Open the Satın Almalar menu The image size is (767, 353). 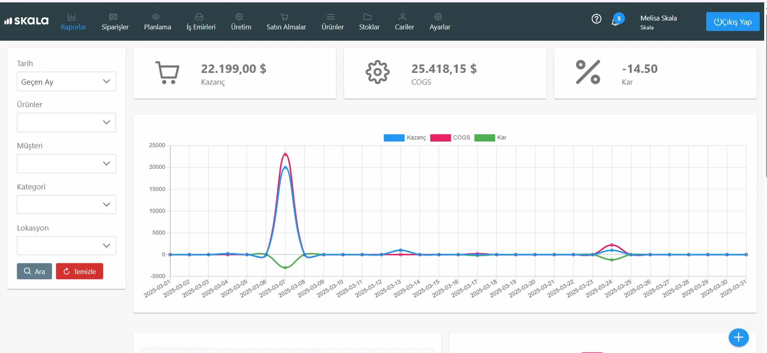[x=286, y=22]
